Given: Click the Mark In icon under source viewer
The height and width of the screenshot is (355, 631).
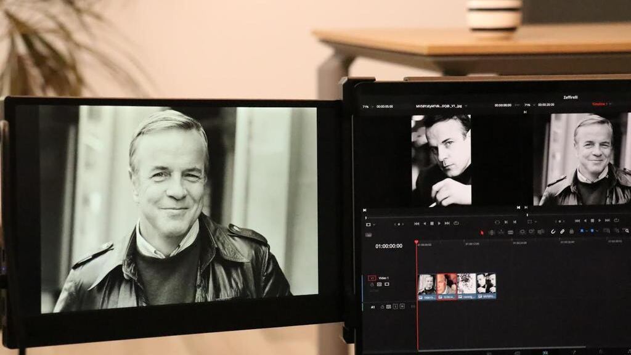Looking at the screenshot, I should (x=507, y=222).
